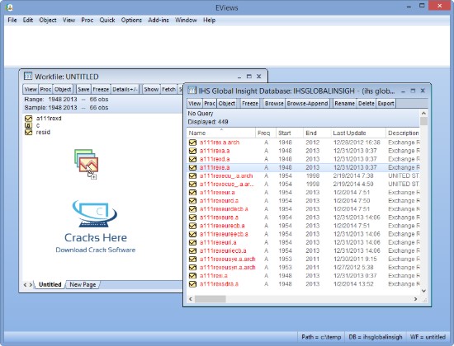The width and height of the screenshot is (454, 346).
Task: Click the Sample: 1948 2013 line in workfile
Action: pyautogui.click(x=66, y=108)
